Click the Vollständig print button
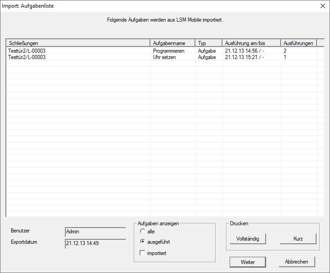 (248, 238)
